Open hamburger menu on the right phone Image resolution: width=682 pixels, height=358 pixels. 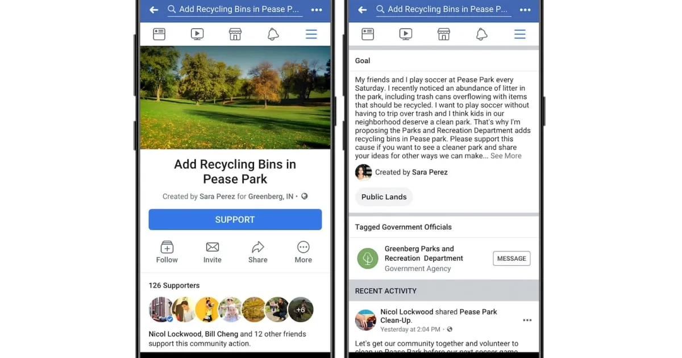(519, 34)
